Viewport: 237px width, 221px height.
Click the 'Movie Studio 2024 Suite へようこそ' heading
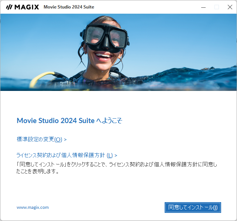click(69, 120)
